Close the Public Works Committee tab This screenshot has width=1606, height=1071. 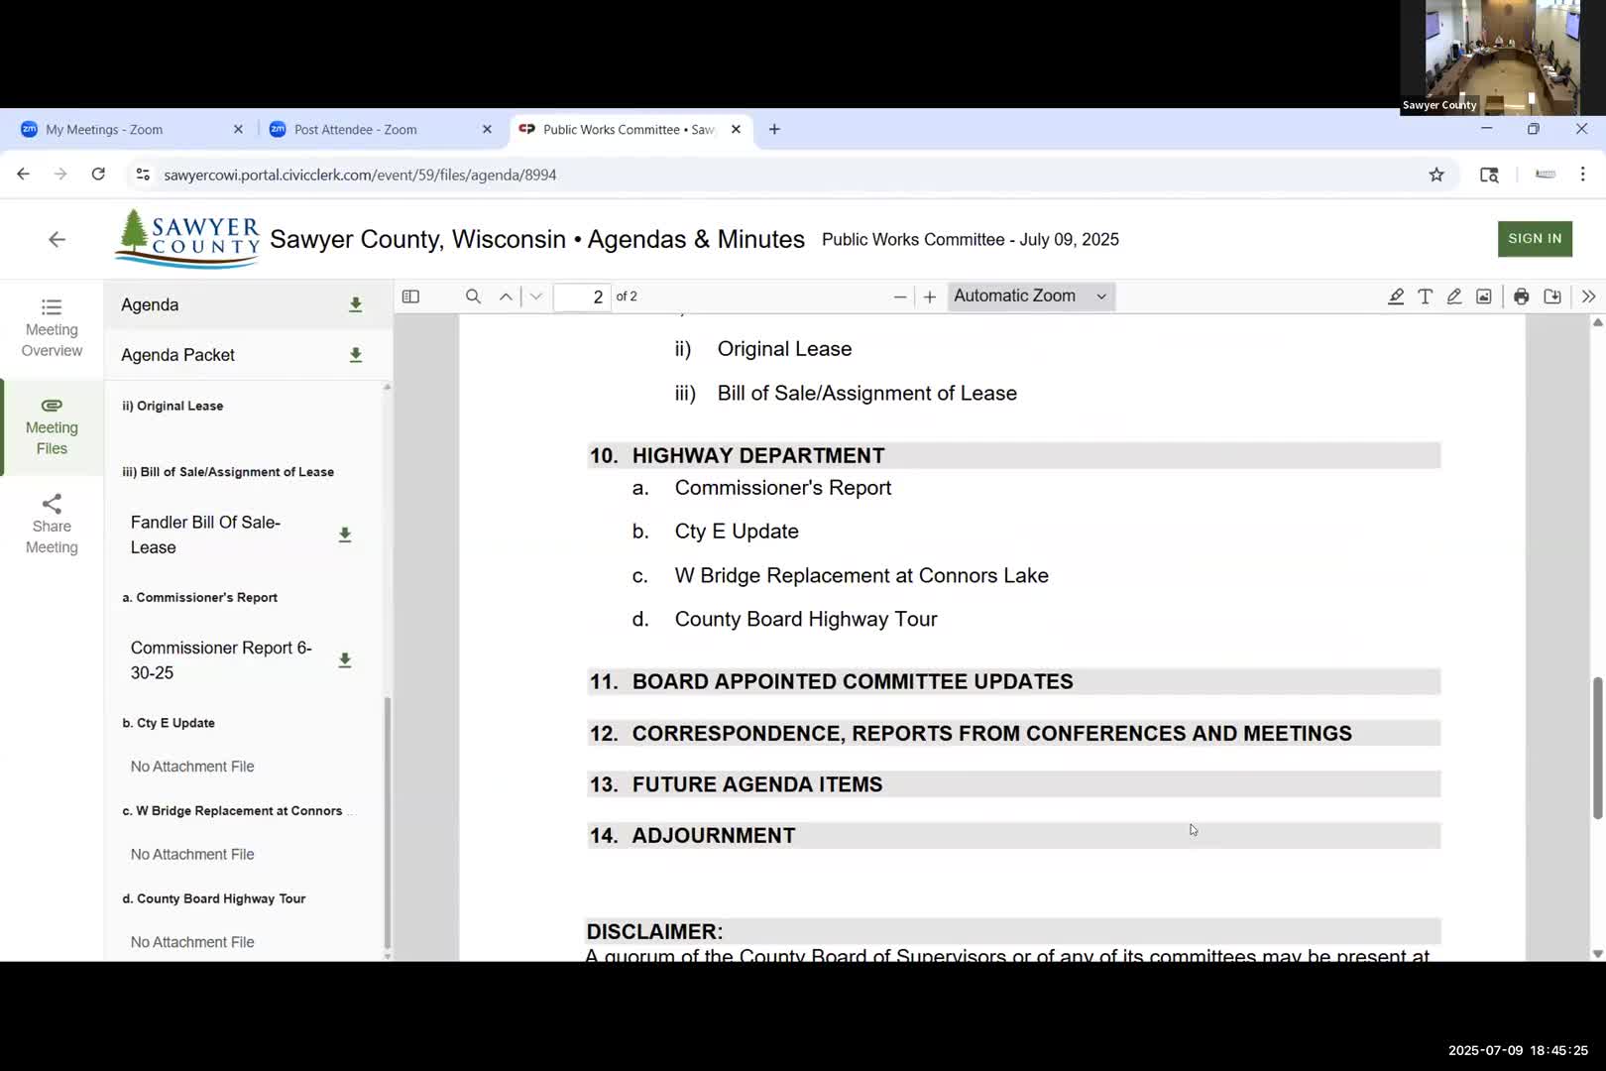coord(736,130)
